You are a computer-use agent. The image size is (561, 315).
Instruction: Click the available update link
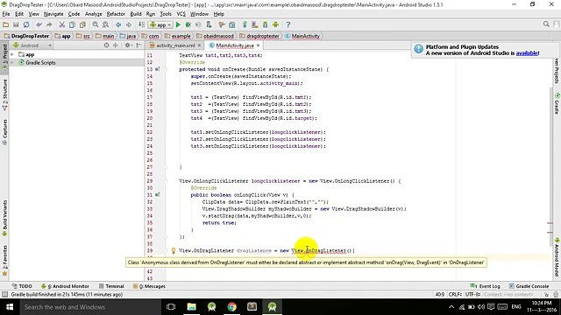[x=527, y=53]
